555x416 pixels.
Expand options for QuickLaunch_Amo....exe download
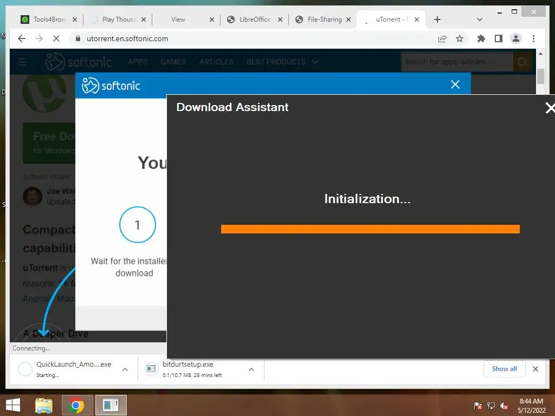coord(125,369)
